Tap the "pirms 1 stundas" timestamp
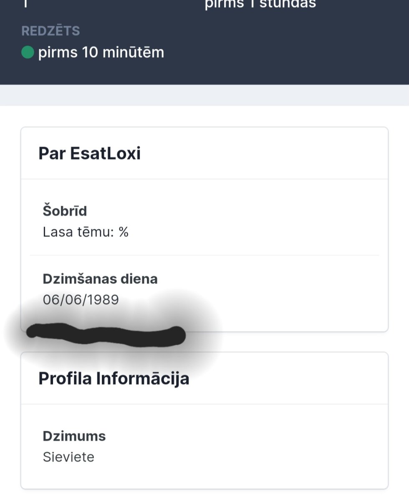Screen dimensions: 409x501 (260, 4)
